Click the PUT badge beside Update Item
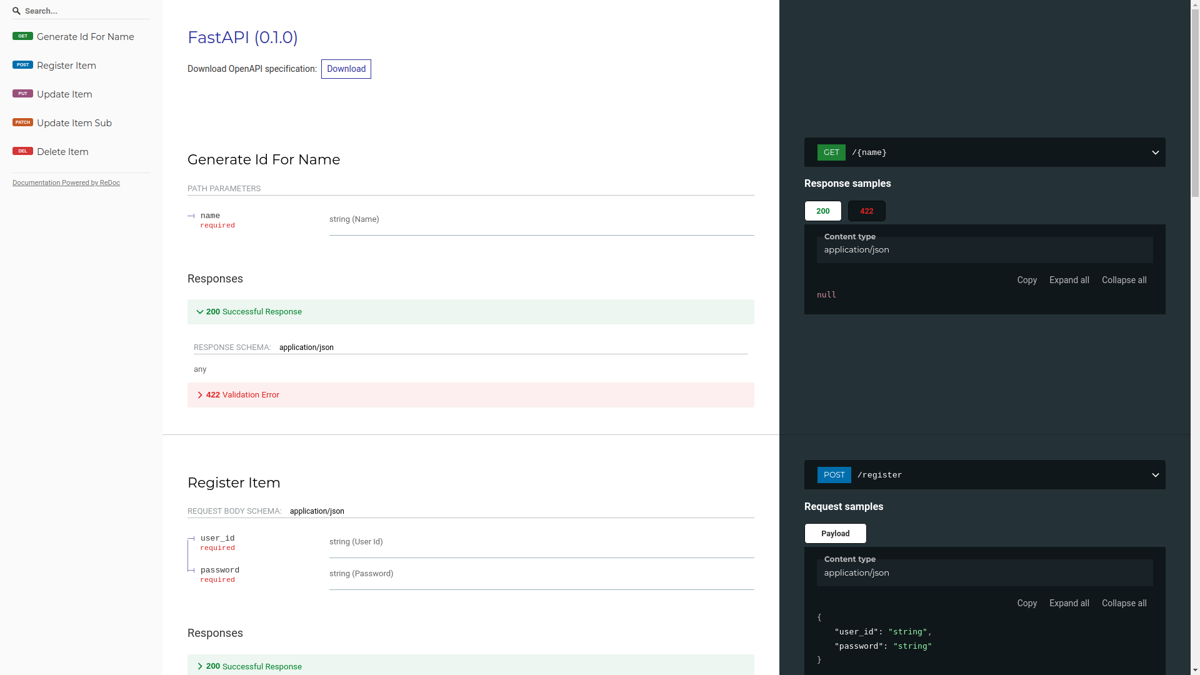This screenshot has height=675, width=1200. tap(22, 94)
